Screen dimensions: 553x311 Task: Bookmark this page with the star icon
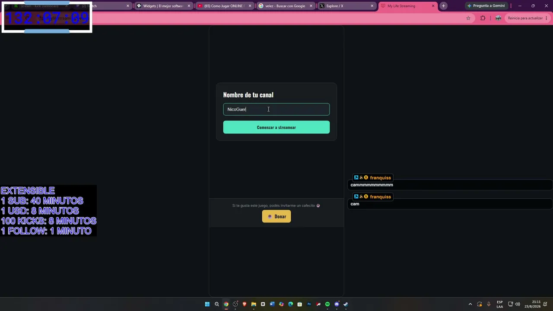click(x=468, y=18)
